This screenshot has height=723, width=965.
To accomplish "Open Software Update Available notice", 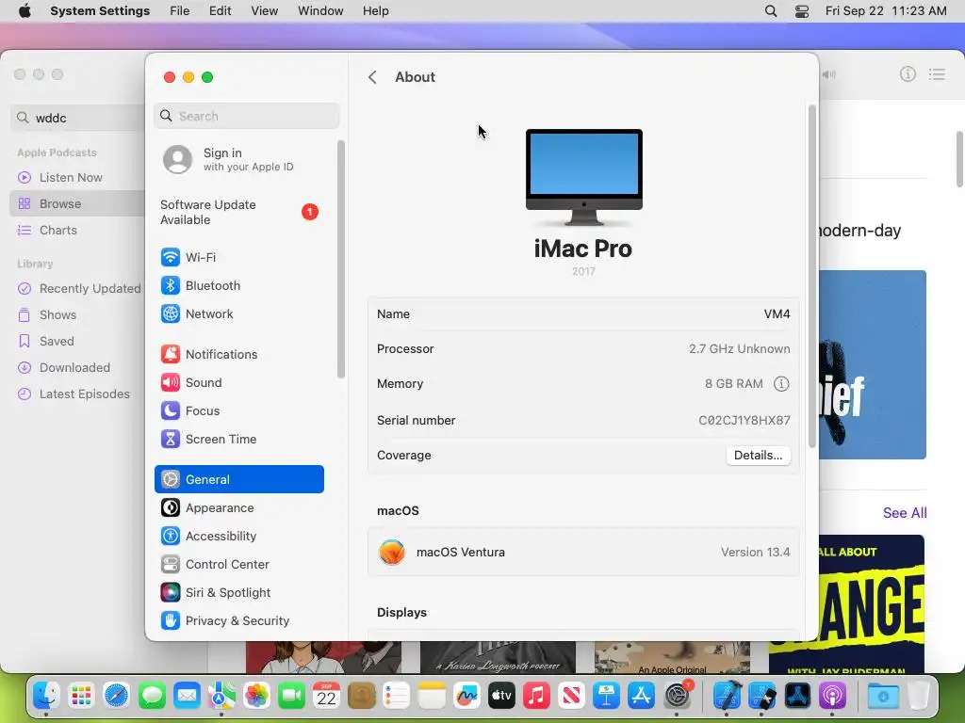I will [238, 212].
